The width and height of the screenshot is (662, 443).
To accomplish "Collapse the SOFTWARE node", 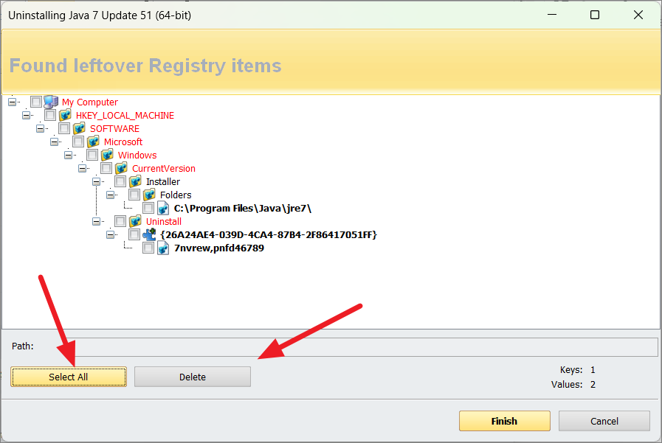I will pos(40,128).
